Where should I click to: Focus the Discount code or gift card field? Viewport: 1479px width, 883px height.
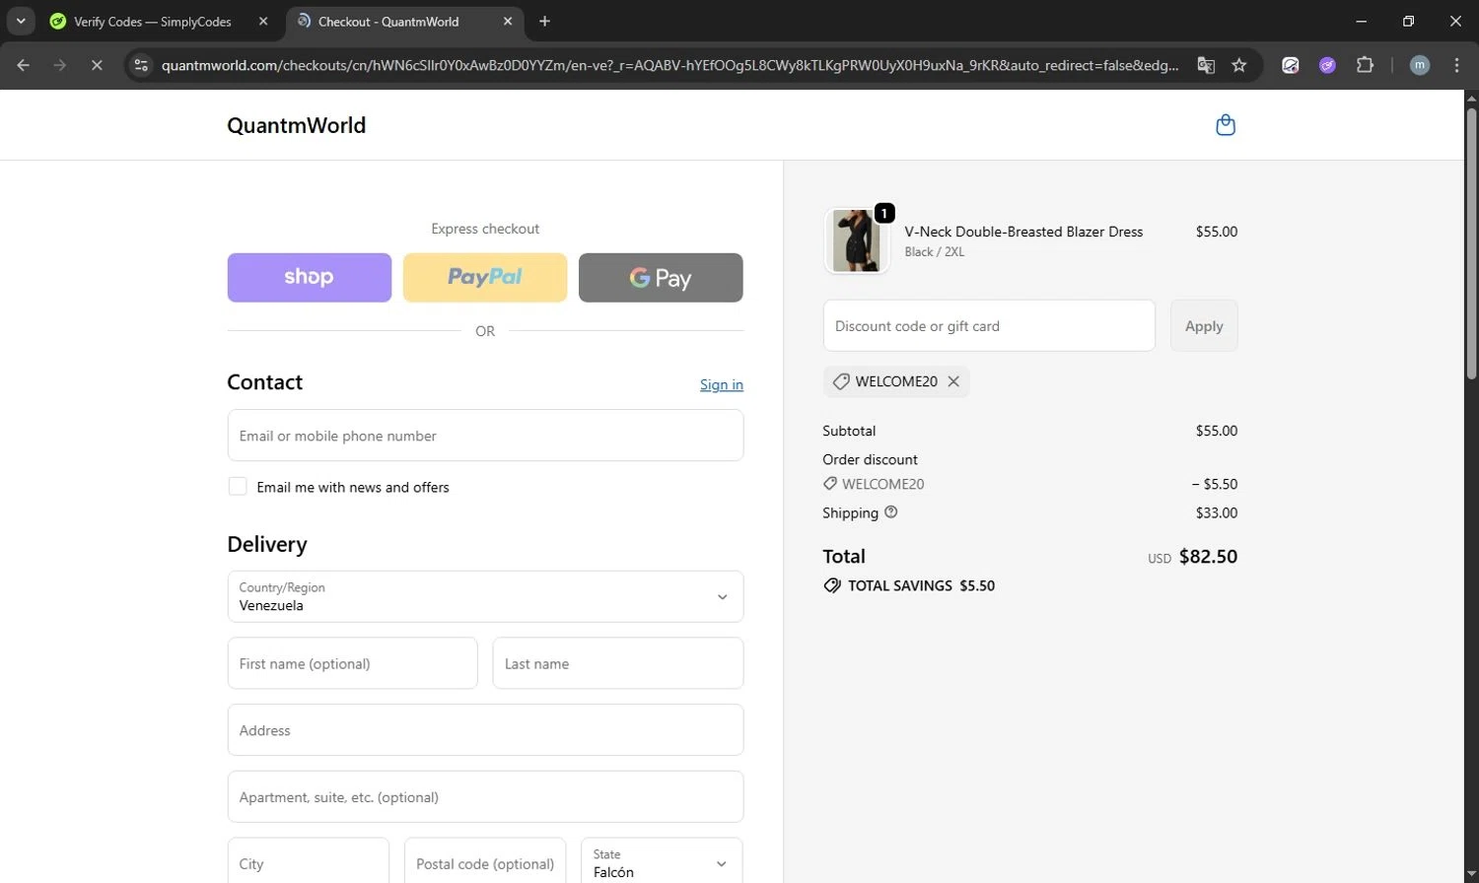click(989, 325)
